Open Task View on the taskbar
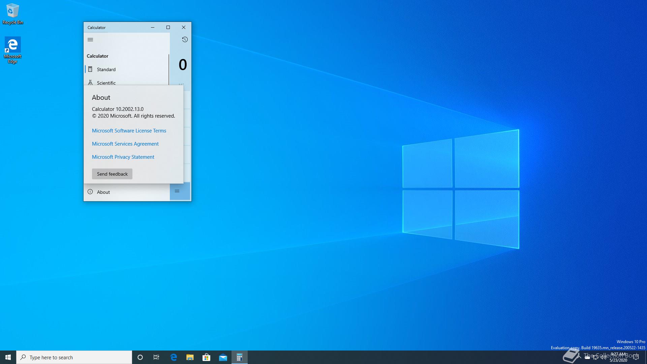Image resolution: width=647 pixels, height=364 pixels. click(x=156, y=357)
